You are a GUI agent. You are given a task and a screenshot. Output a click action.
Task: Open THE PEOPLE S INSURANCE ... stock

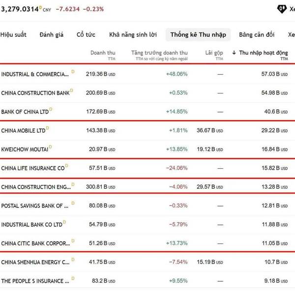tap(35, 281)
